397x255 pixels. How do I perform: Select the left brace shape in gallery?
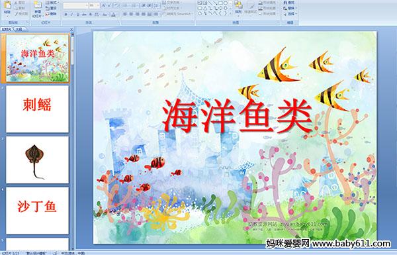(220, 13)
